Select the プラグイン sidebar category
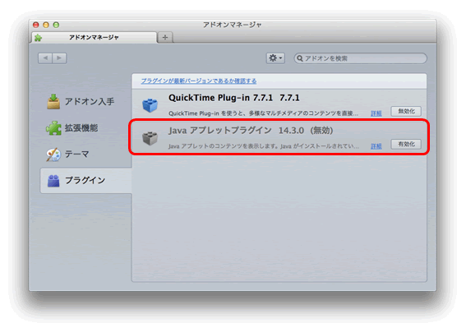466x323 pixels. pyautogui.click(x=86, y=180)
